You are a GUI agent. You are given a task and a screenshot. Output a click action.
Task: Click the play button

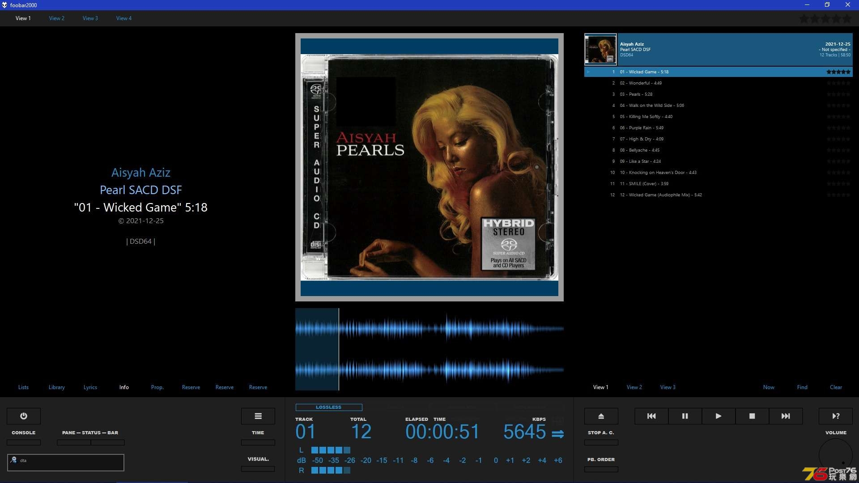point(719,416)
